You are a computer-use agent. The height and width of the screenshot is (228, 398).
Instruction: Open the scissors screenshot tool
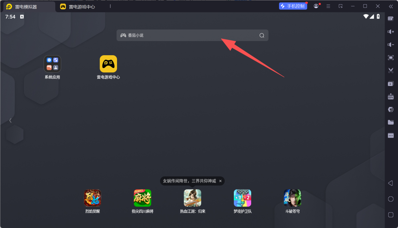pyautogui.click(x=391, y=71)
